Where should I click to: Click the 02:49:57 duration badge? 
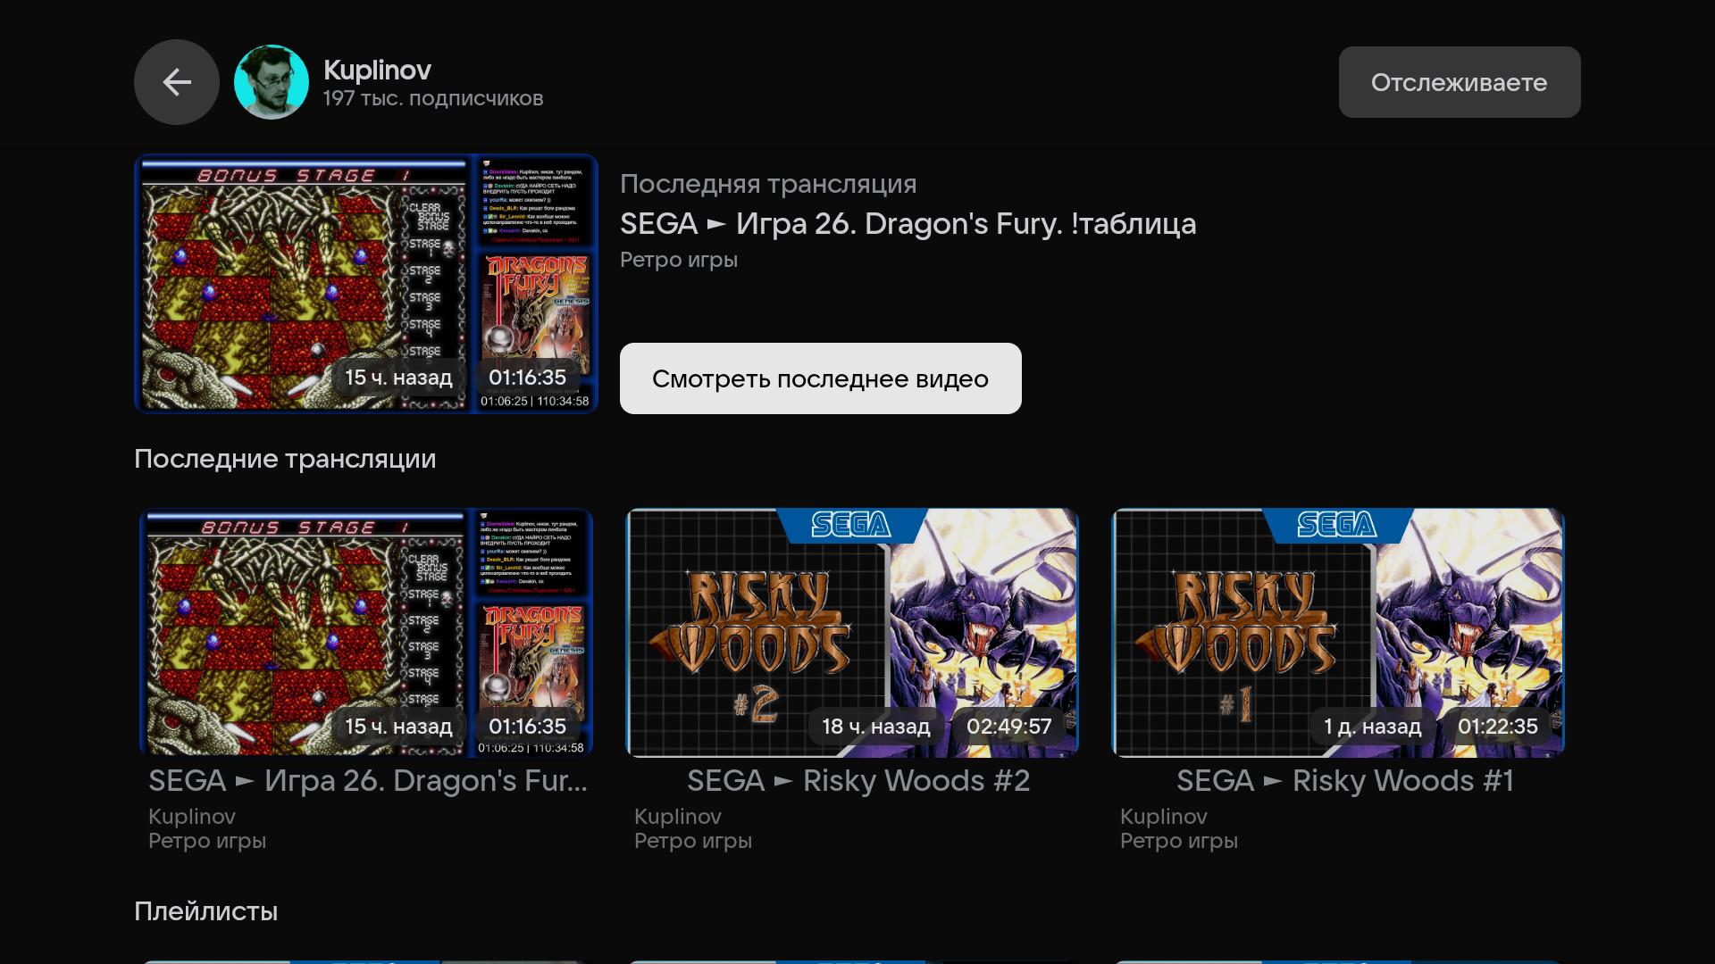pos(1009,727)
